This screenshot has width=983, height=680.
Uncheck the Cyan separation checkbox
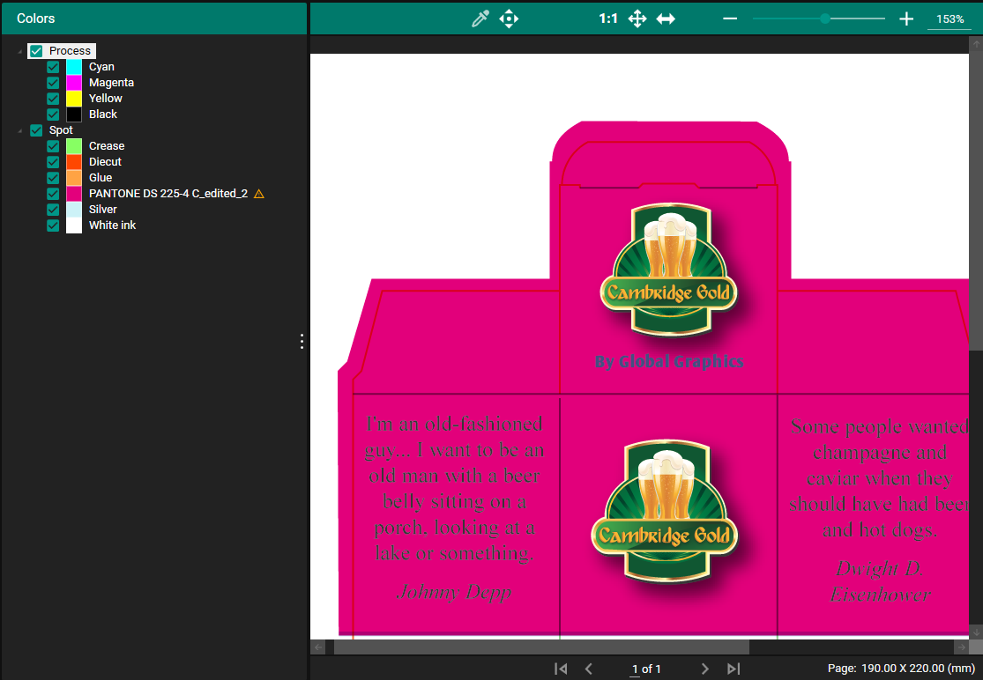[53, 67]
